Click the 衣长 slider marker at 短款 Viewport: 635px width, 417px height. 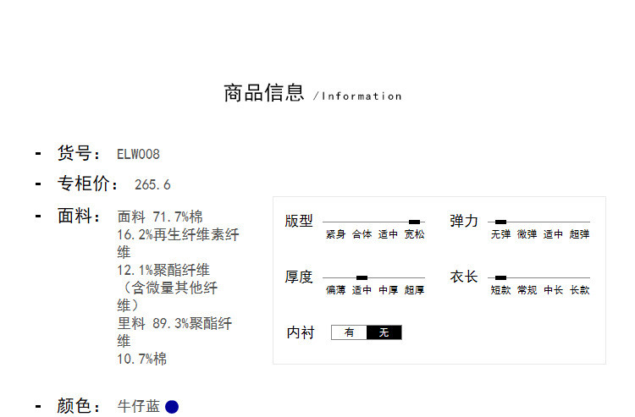pyautogui.click(x=500, y=277)
